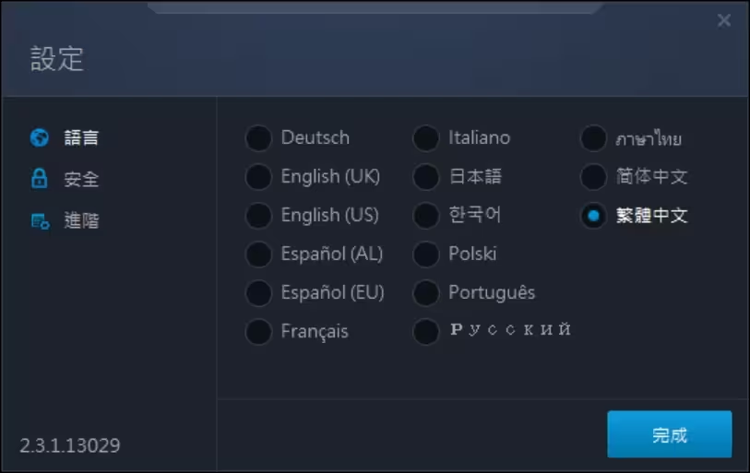This screenshot has width=750, height=473.
Task: Choose English (UK) language option
Action: pyautogui.click(x=259, y=177)
